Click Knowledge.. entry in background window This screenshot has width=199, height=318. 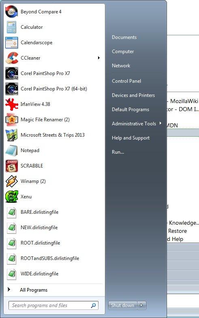click(x=184, y=223)
